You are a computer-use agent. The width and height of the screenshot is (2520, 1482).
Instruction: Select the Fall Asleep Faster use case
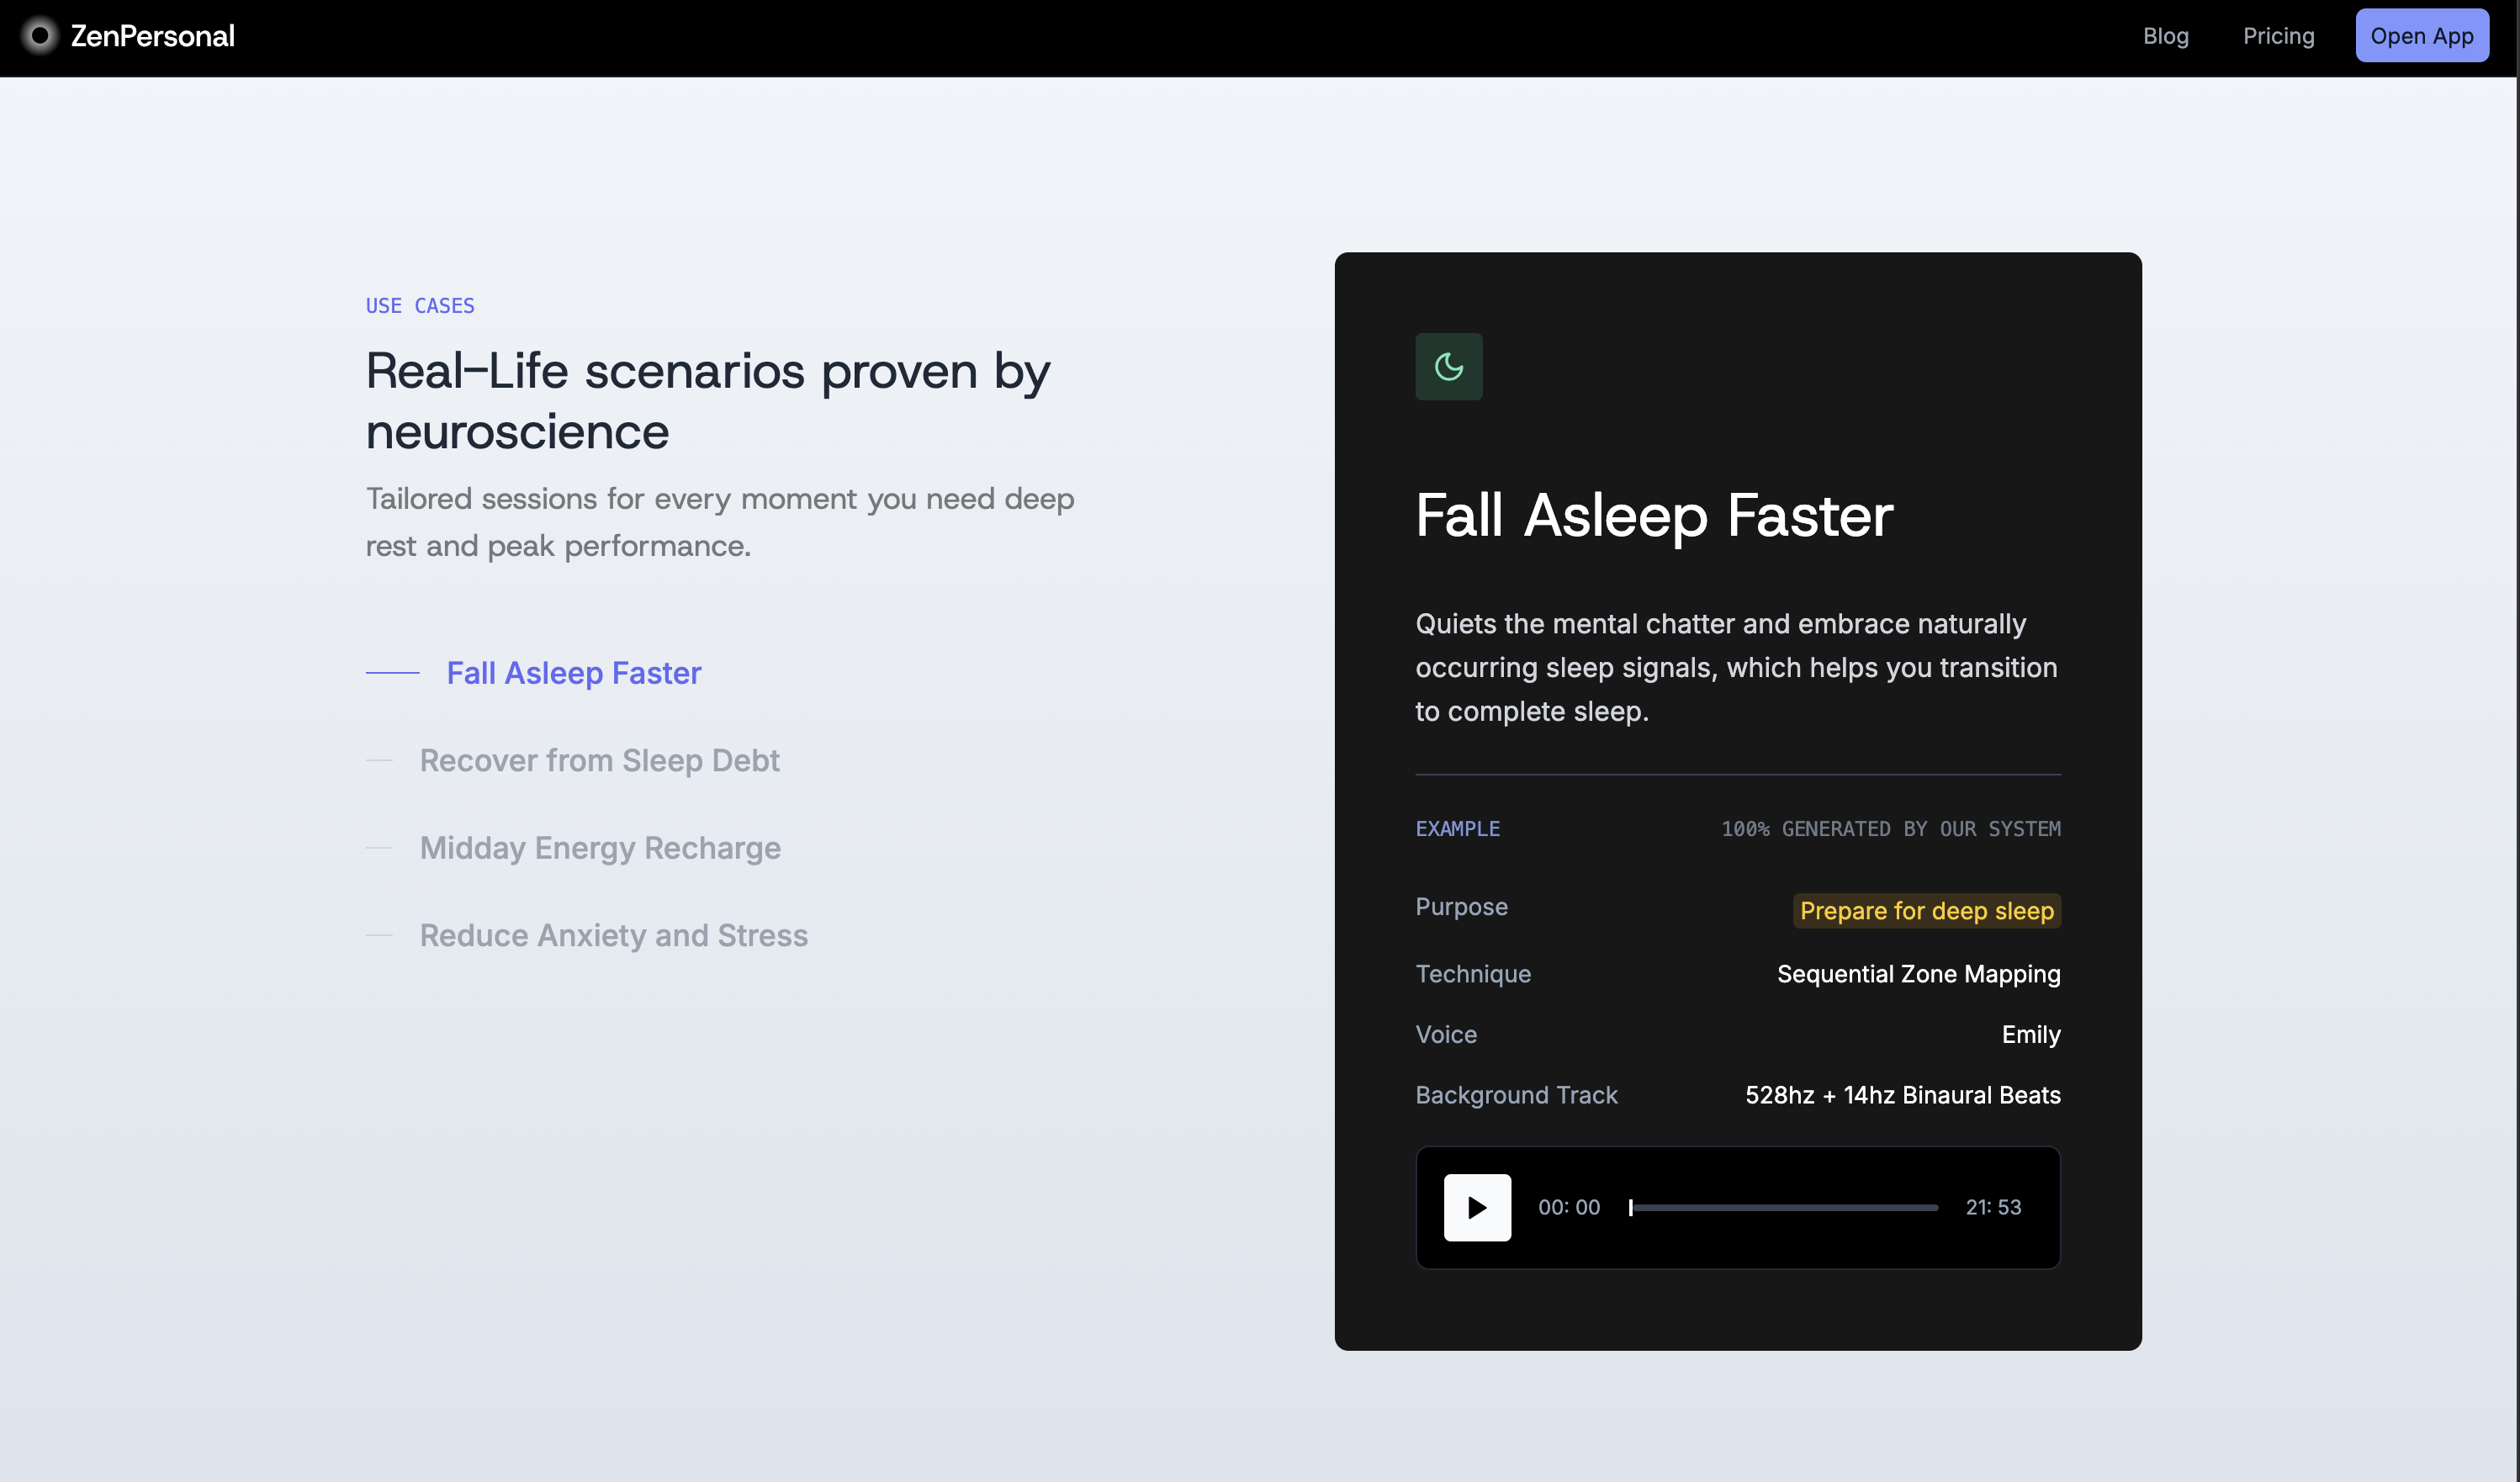click(573, 673)
